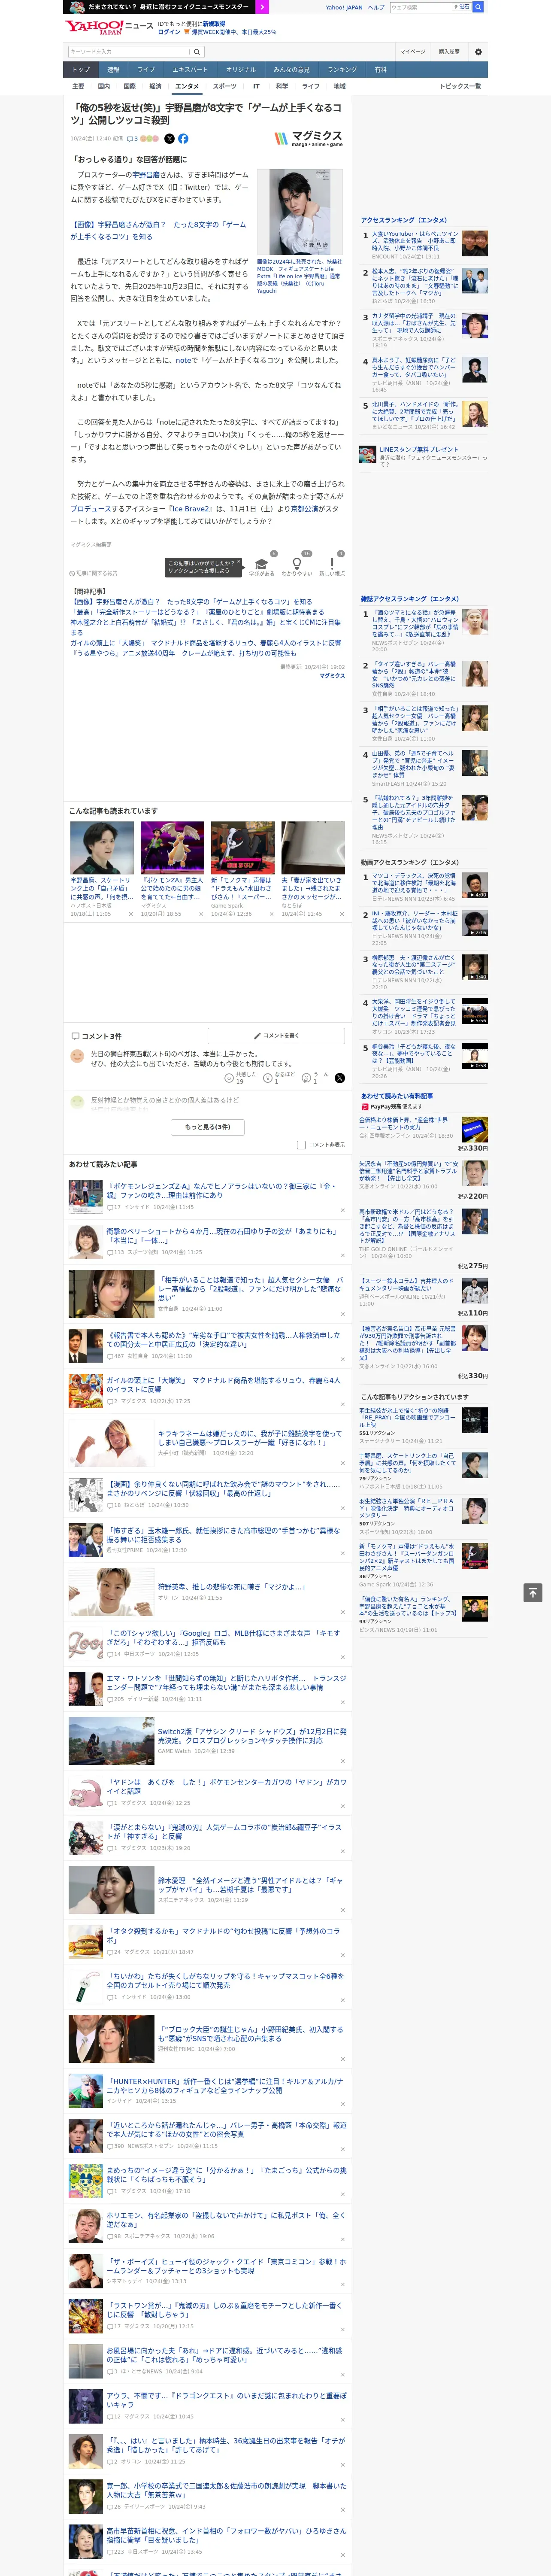
Task: Click the blue web search button at top
Action: tap(478, 7)
